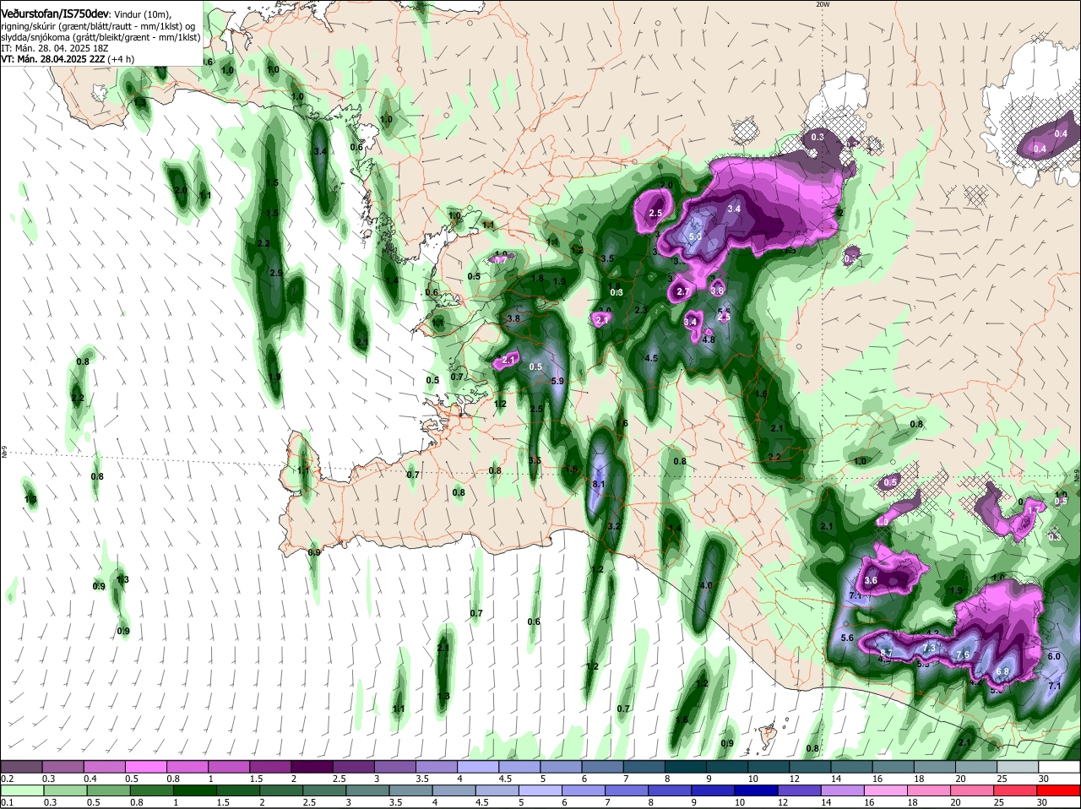Image resolution: width=1081 pixels, height=809 pixels.
Task: Select the red swatch labeled 30 in the bottom rain legend
Action: 1060,790
